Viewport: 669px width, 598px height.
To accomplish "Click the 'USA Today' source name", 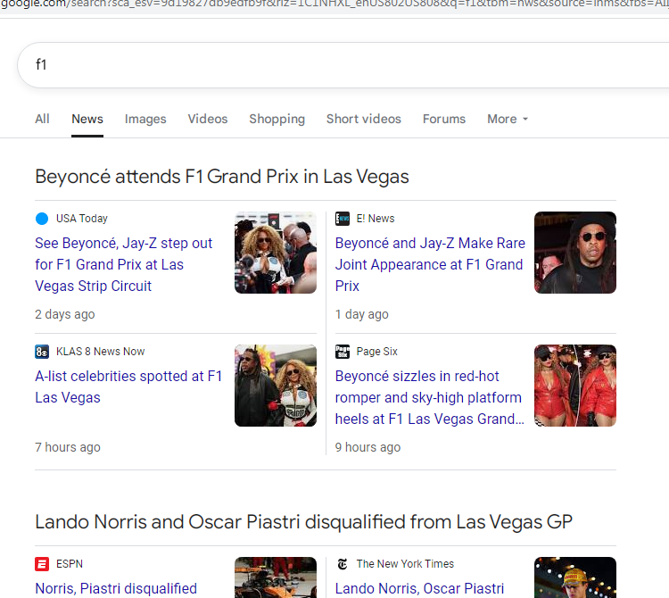I will [x=82, y=219].
